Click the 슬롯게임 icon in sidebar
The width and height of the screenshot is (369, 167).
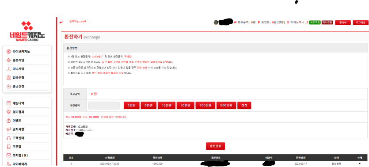(x=8, y=60)
